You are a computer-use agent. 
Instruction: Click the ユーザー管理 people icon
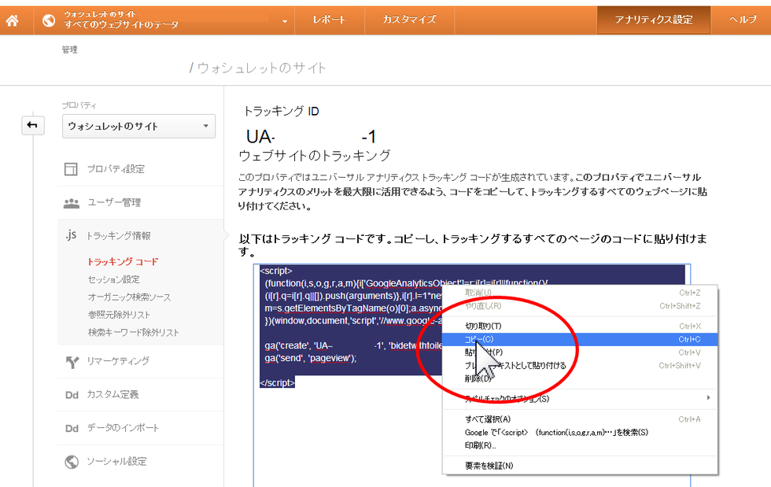click(72, 203)
